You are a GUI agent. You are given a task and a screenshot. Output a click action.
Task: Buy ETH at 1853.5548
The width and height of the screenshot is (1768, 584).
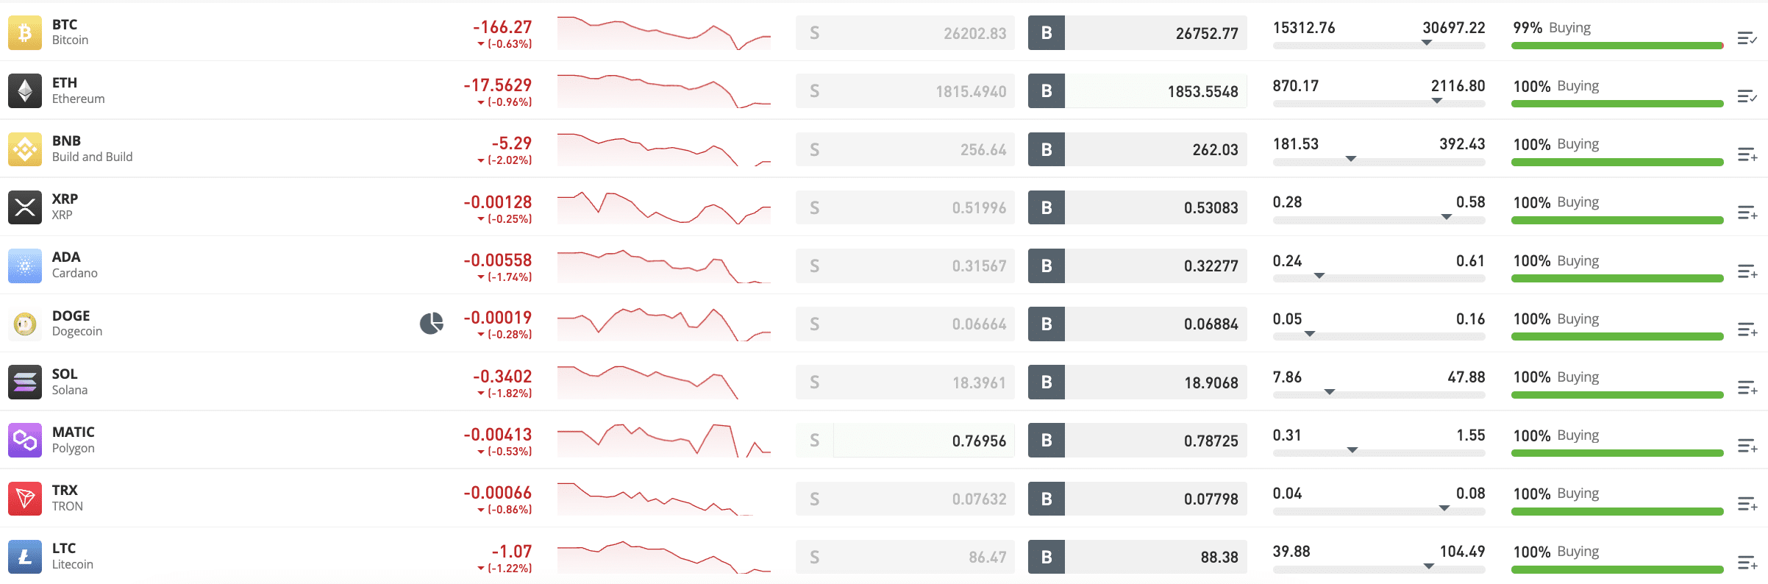tap(1138, 91)
